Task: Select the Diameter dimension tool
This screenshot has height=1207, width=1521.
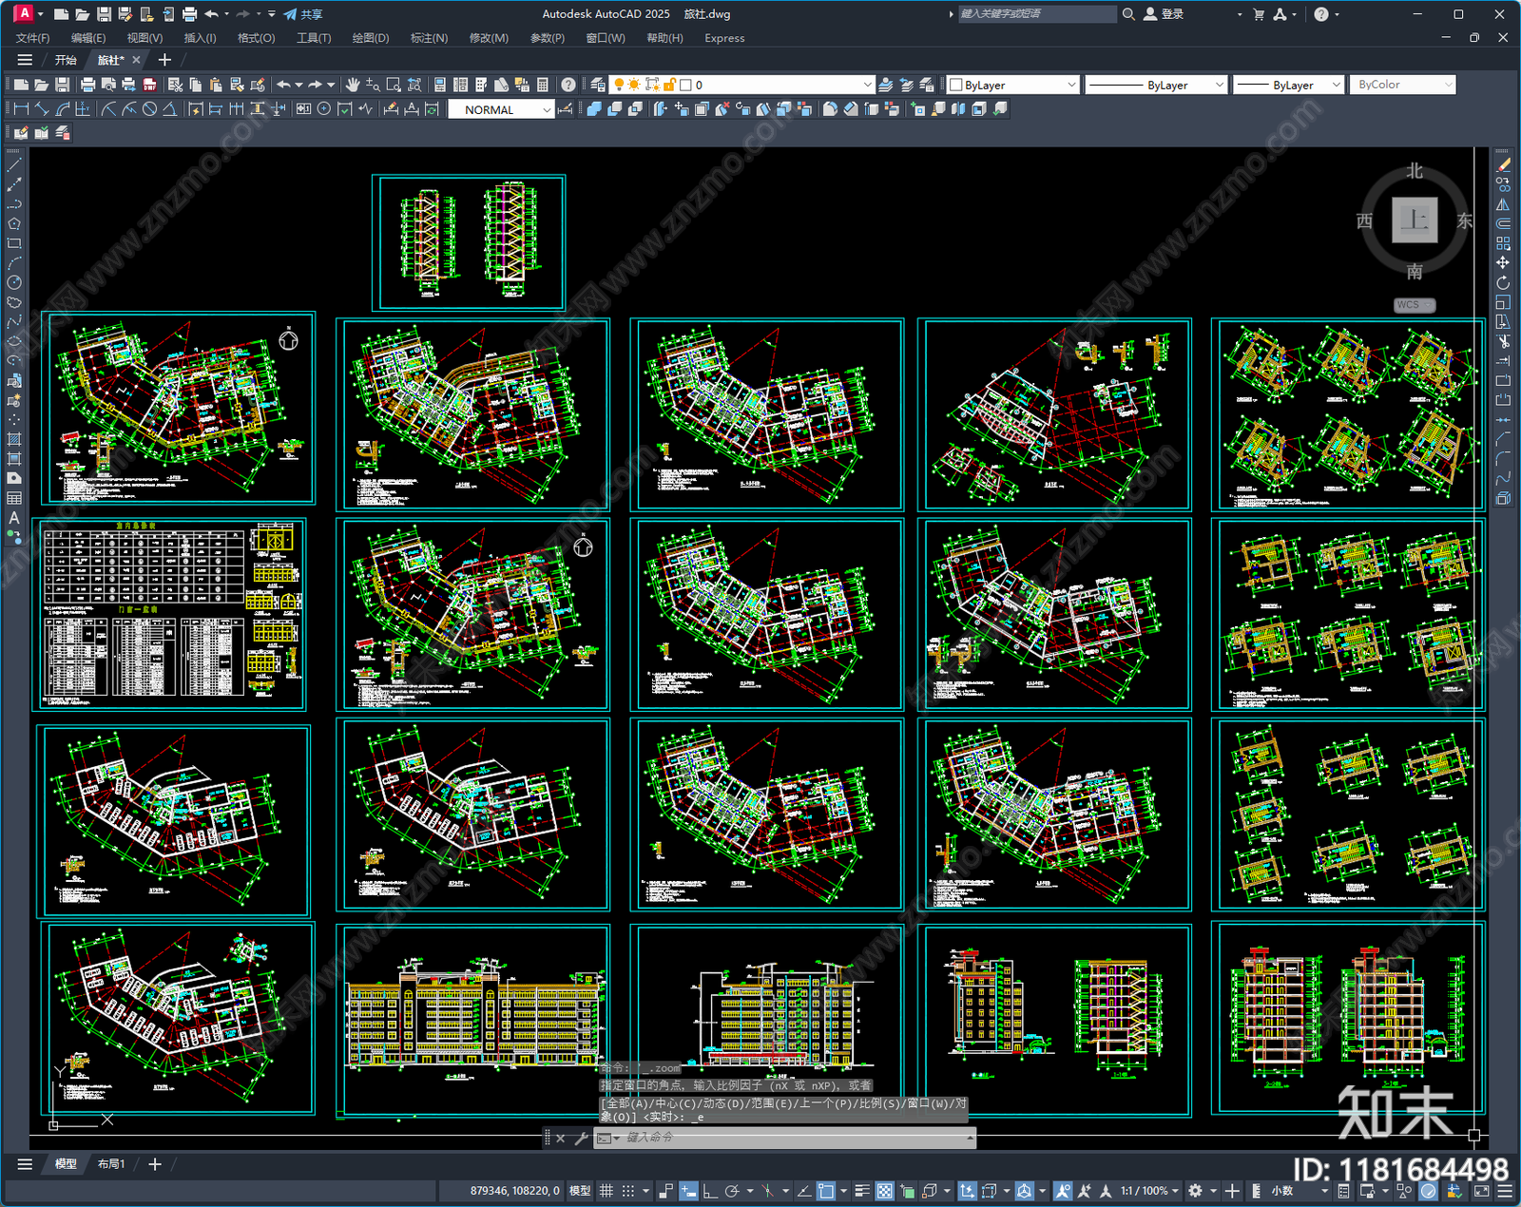Action: pyautogui.click(x=149, y=109)
